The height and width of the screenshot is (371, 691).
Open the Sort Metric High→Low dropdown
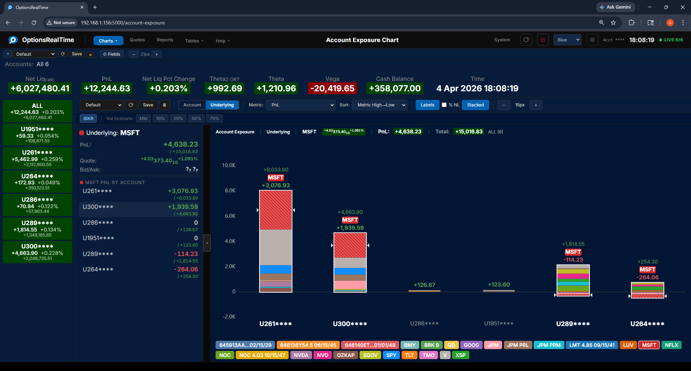[x=379, y=105]
